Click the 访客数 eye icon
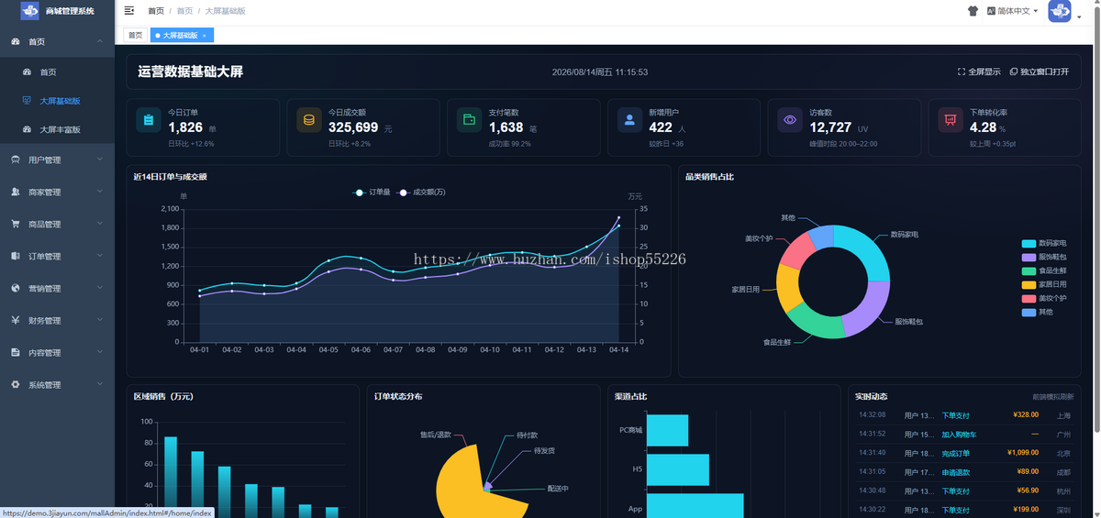Screen dimensions: 1101x518 (x=790, y=120)
